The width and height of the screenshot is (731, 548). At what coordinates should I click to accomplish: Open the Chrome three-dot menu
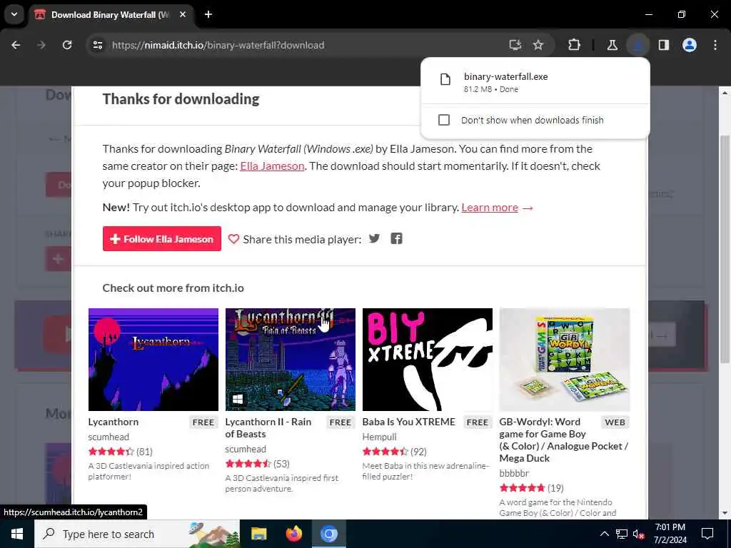pos(715,45)
